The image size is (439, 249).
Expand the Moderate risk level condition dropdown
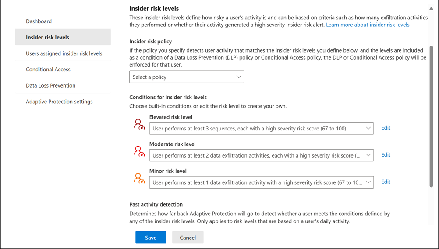(261, 155)
